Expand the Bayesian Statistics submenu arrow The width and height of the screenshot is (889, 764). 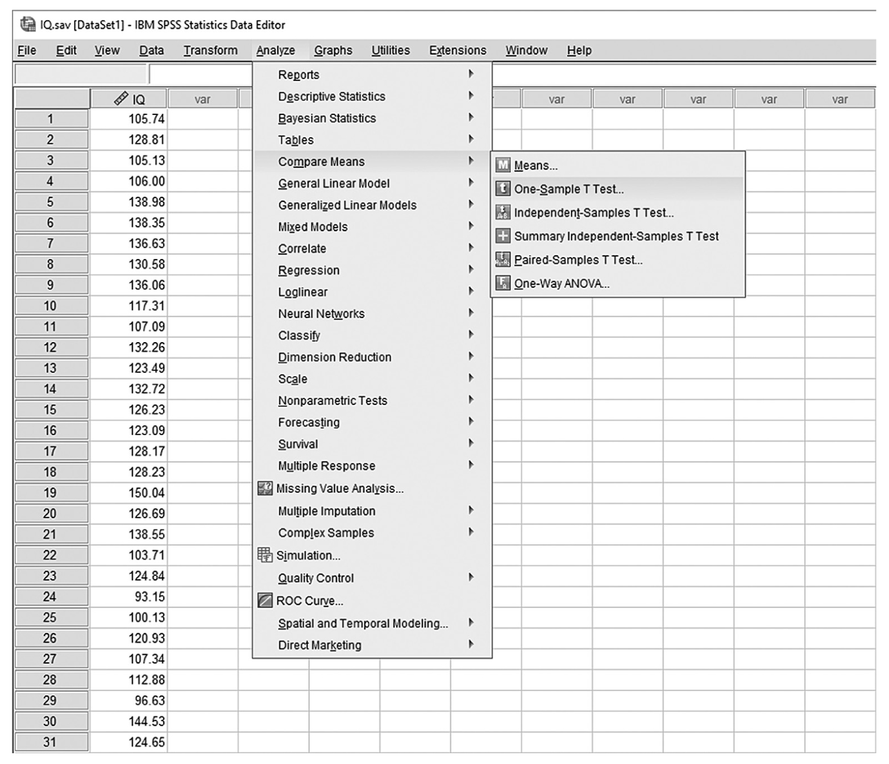point(471,118)
